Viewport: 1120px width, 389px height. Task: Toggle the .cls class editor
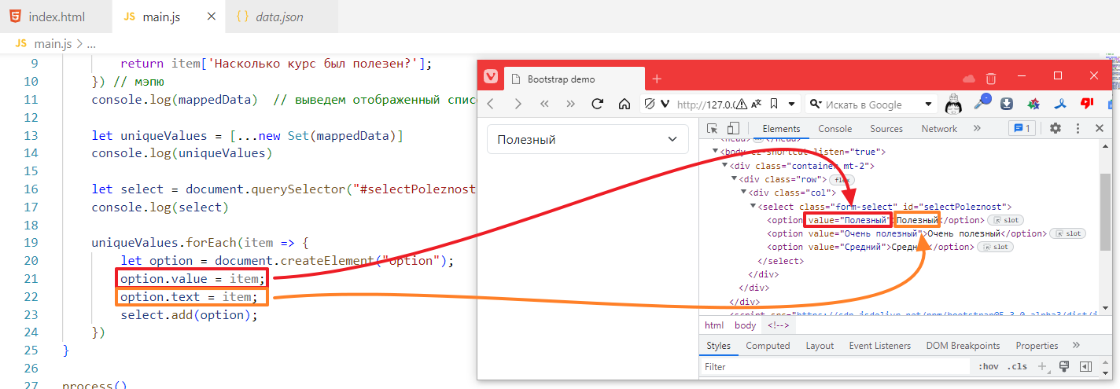click(1018, 367)
